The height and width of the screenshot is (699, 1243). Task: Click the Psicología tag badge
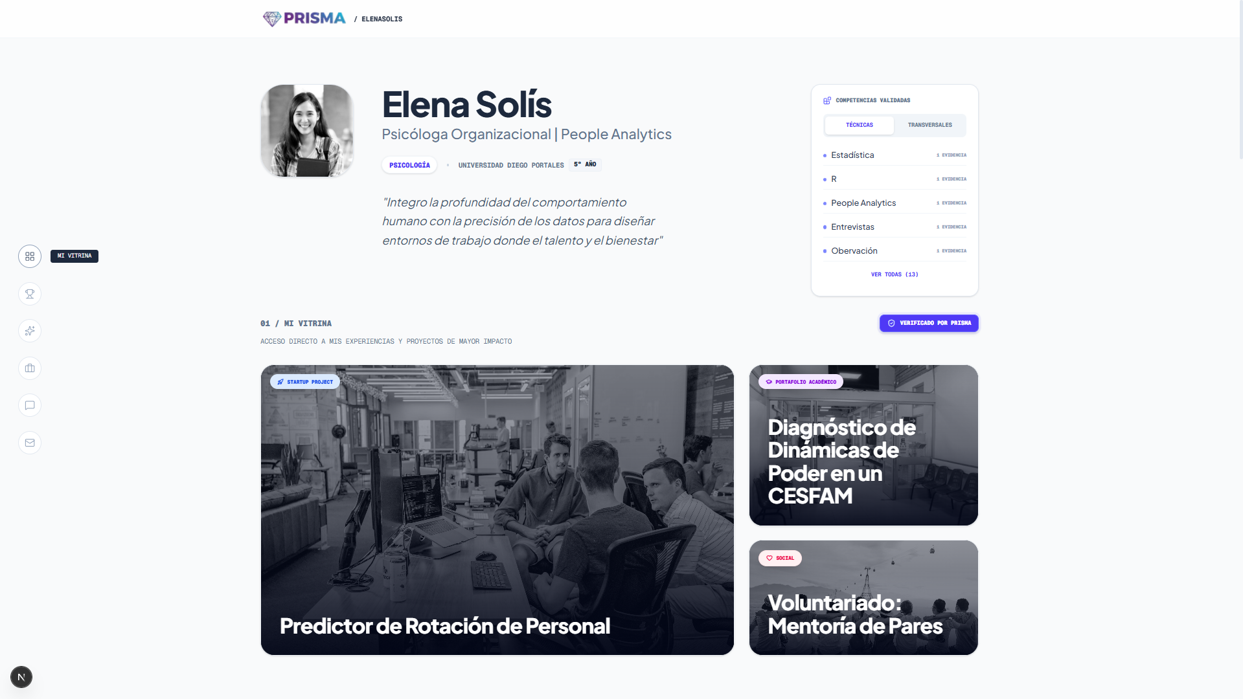409,165
